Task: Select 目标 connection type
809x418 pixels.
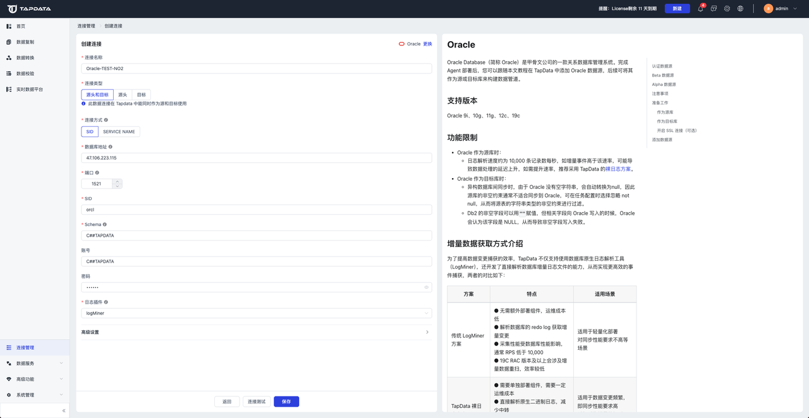Action: point(141,95)
